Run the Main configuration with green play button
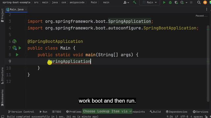 [164, 2]
